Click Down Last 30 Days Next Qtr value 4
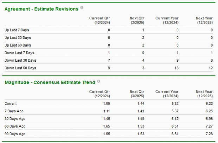This screenshot has height=143, width=218. (x=143, y=60)
